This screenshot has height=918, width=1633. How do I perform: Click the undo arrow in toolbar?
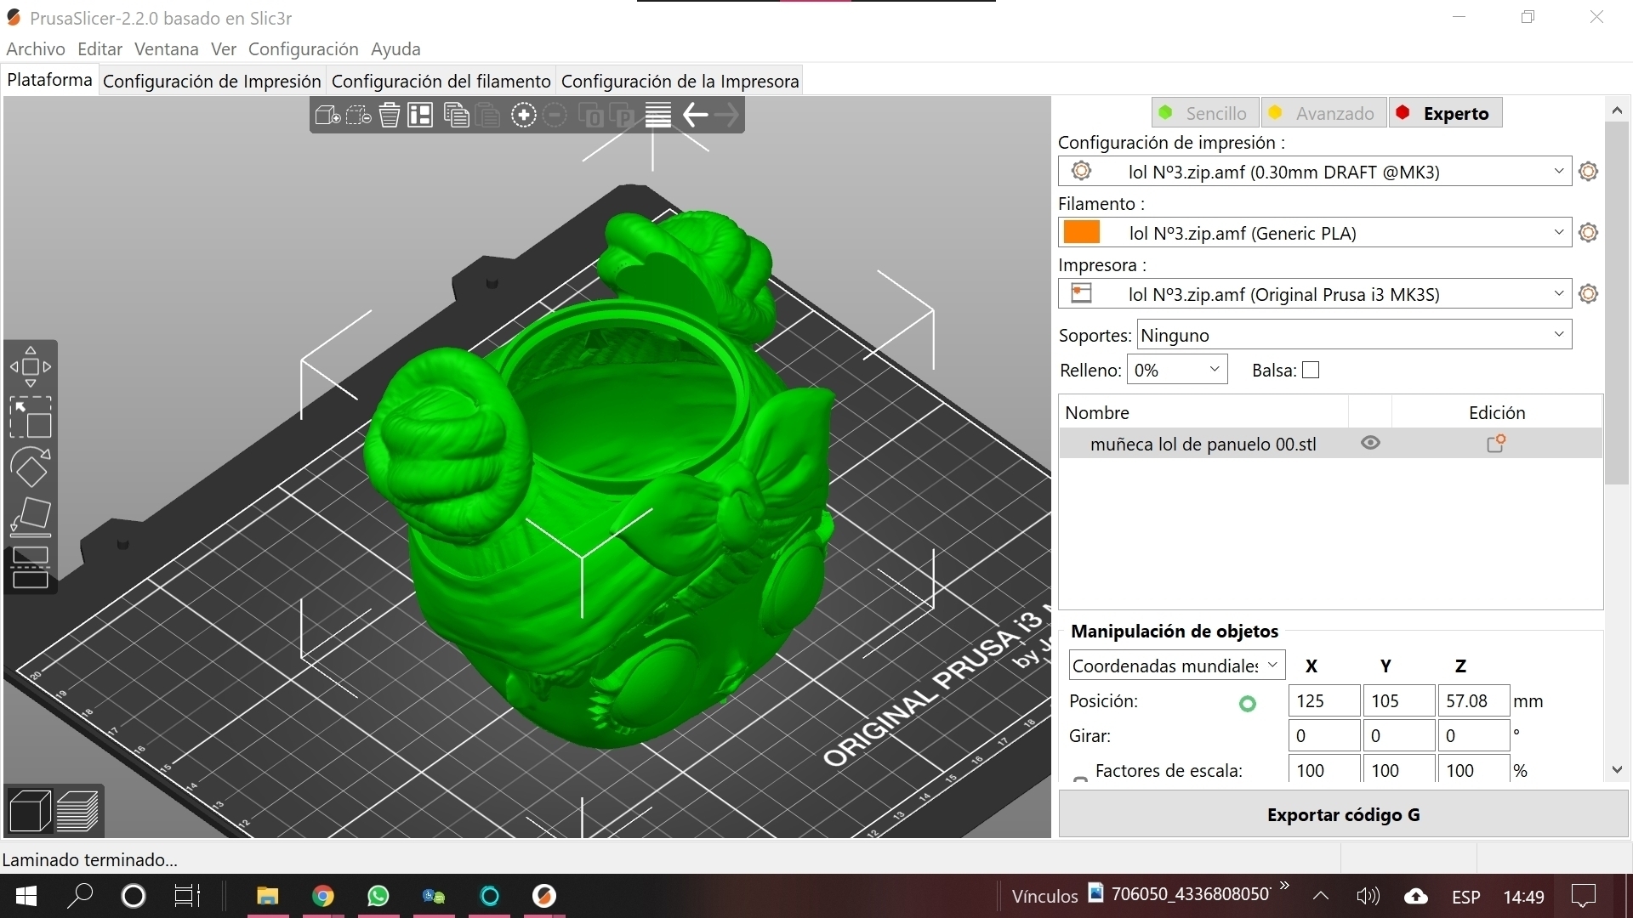click(x=696, y=115)
